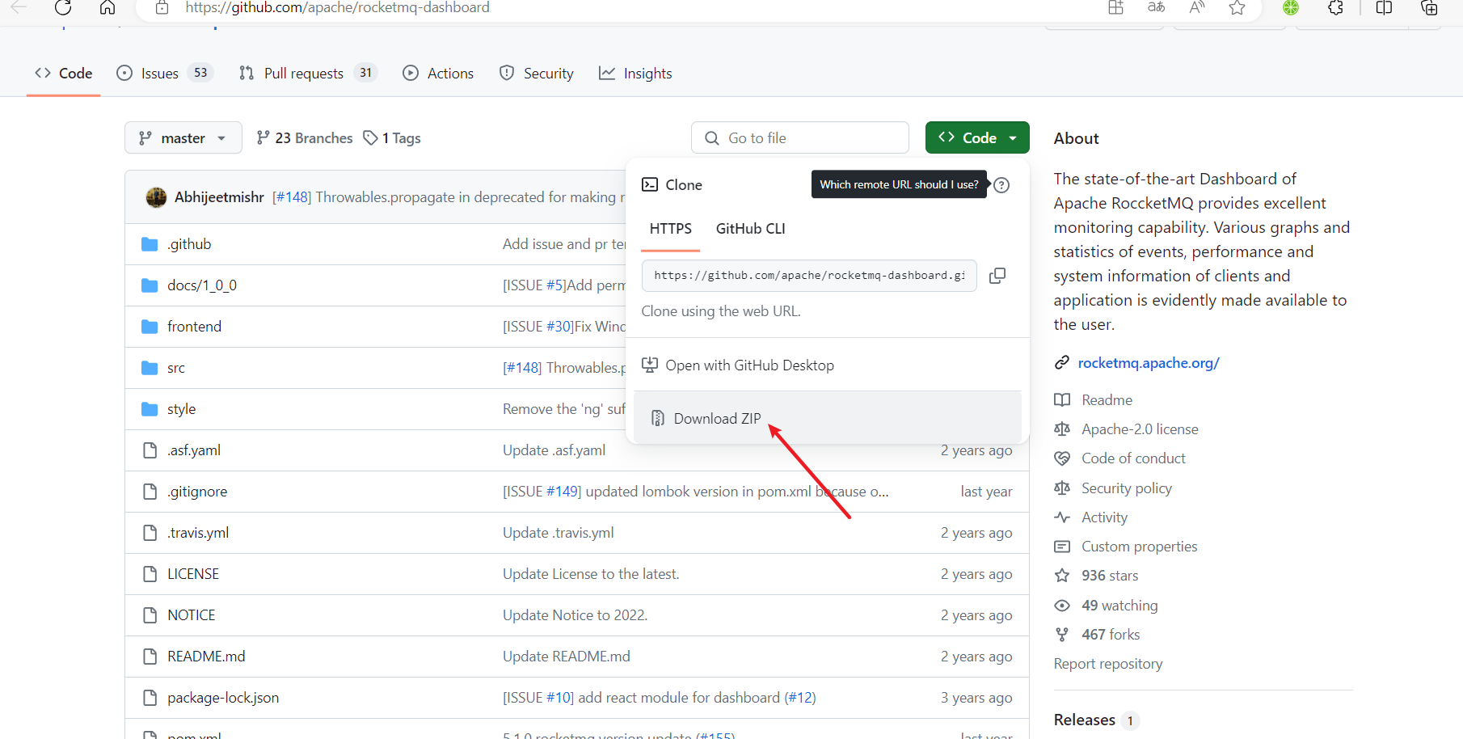Screen dimensions: 1463x739
Task: Click the GitHub Desktop icon in Clone menu
Action: coord(650,365)
